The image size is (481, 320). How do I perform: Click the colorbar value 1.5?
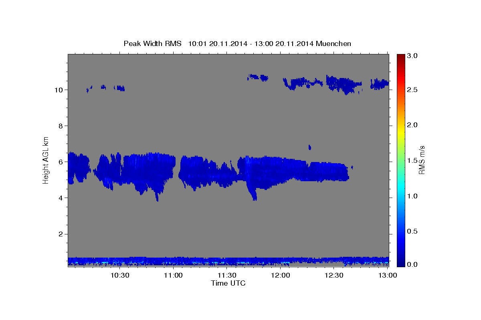(413, 160)
